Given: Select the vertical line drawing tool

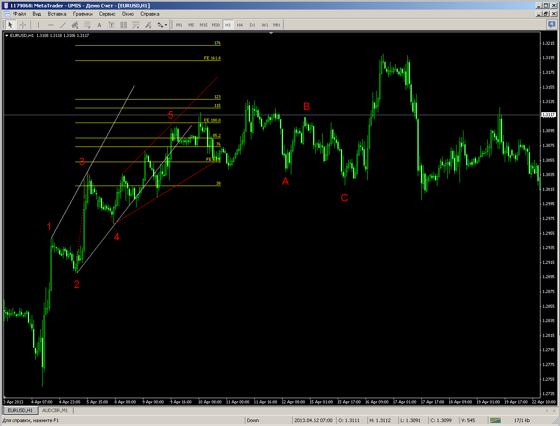Looking at the screenshot, I should click(x=38, y=25).
